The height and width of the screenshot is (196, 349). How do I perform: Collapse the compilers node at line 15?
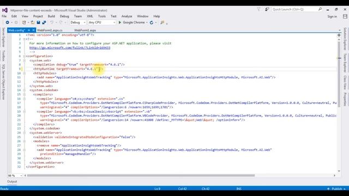[x=24, y=94]
